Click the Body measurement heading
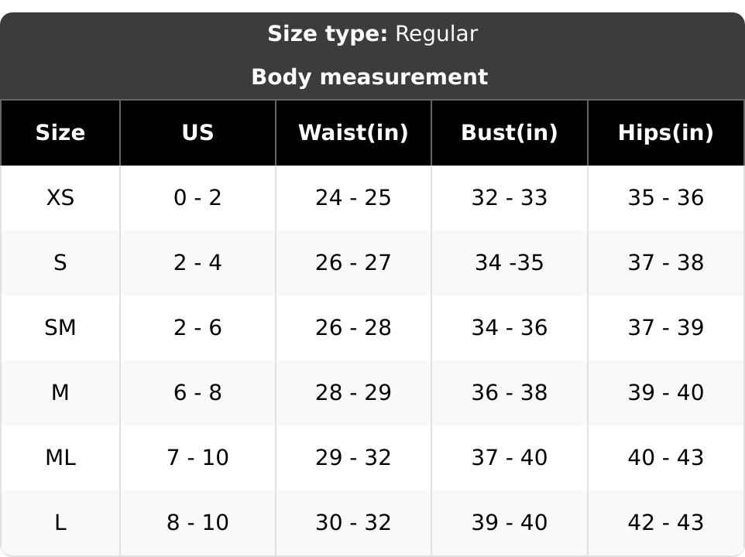 369,77
